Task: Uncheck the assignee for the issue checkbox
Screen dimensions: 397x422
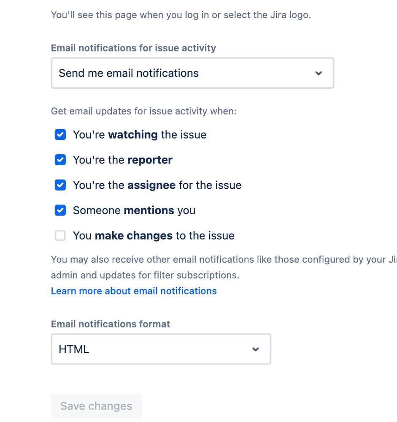Action: [x=60, y=185]
